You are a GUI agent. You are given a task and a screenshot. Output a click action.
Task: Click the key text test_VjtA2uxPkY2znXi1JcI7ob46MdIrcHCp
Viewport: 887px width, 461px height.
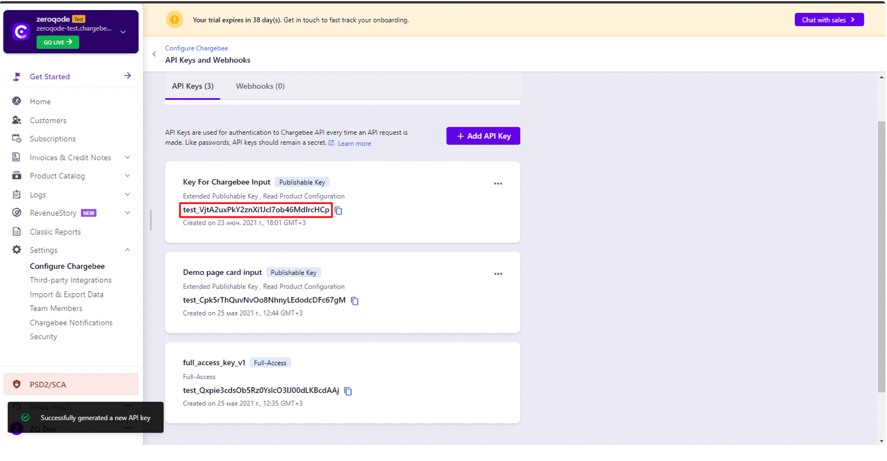click(x=256, y=210)
